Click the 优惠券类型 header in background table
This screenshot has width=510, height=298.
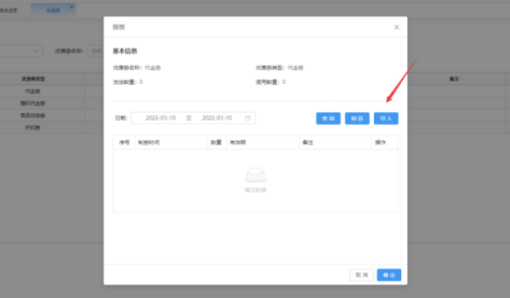point(33,79)
